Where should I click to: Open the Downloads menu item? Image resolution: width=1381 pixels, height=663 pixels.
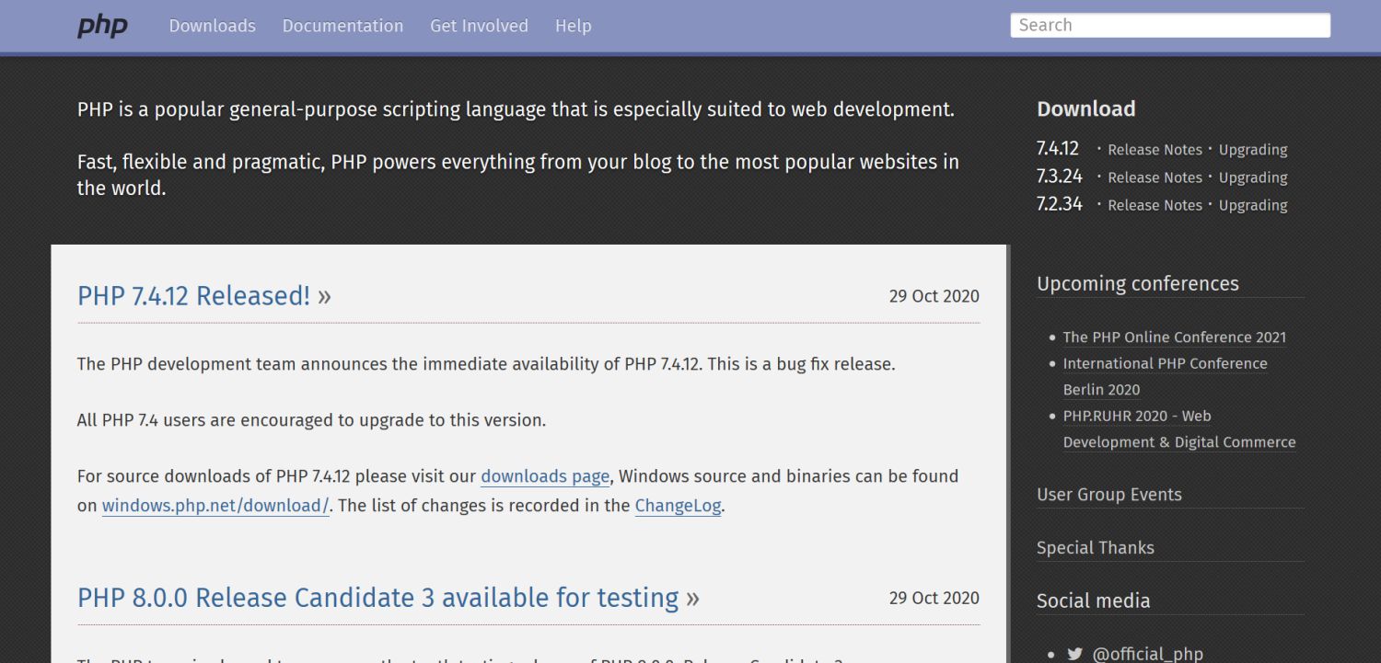(212, 26)
